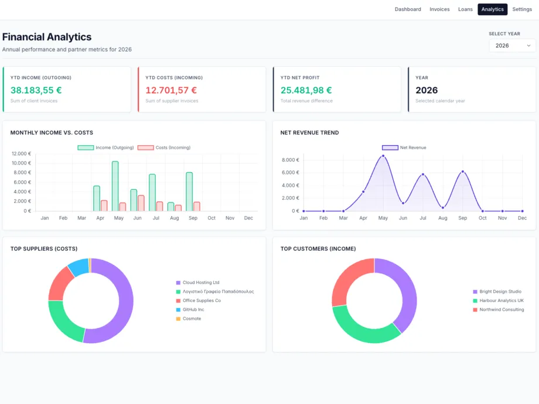This screenshot has width=539, height=404.
Task: Click the July income bar
Action: (152, 193)
